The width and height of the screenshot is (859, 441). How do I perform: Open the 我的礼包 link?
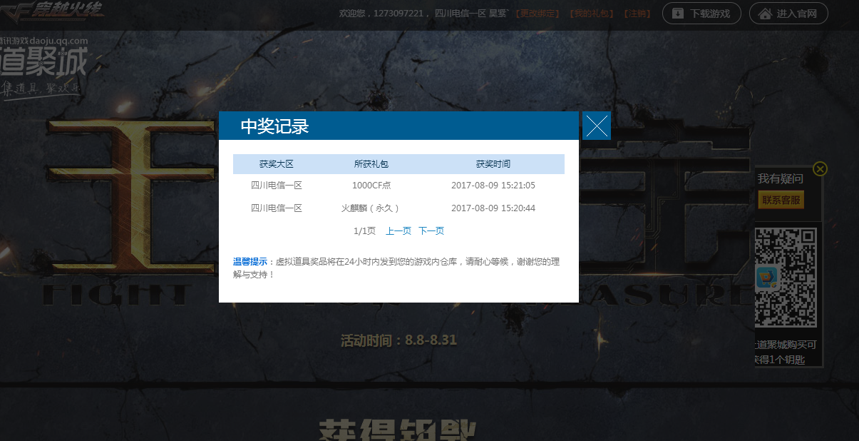592,14
